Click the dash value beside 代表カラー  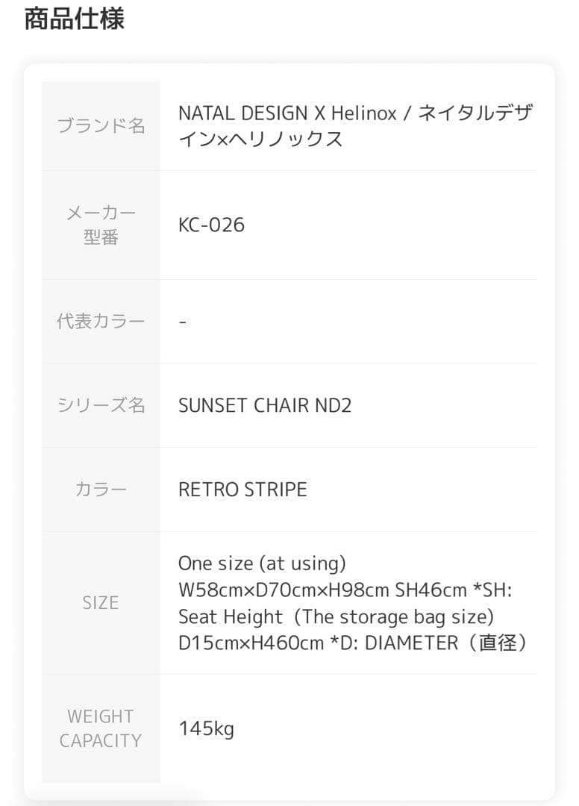click(183, 322)
